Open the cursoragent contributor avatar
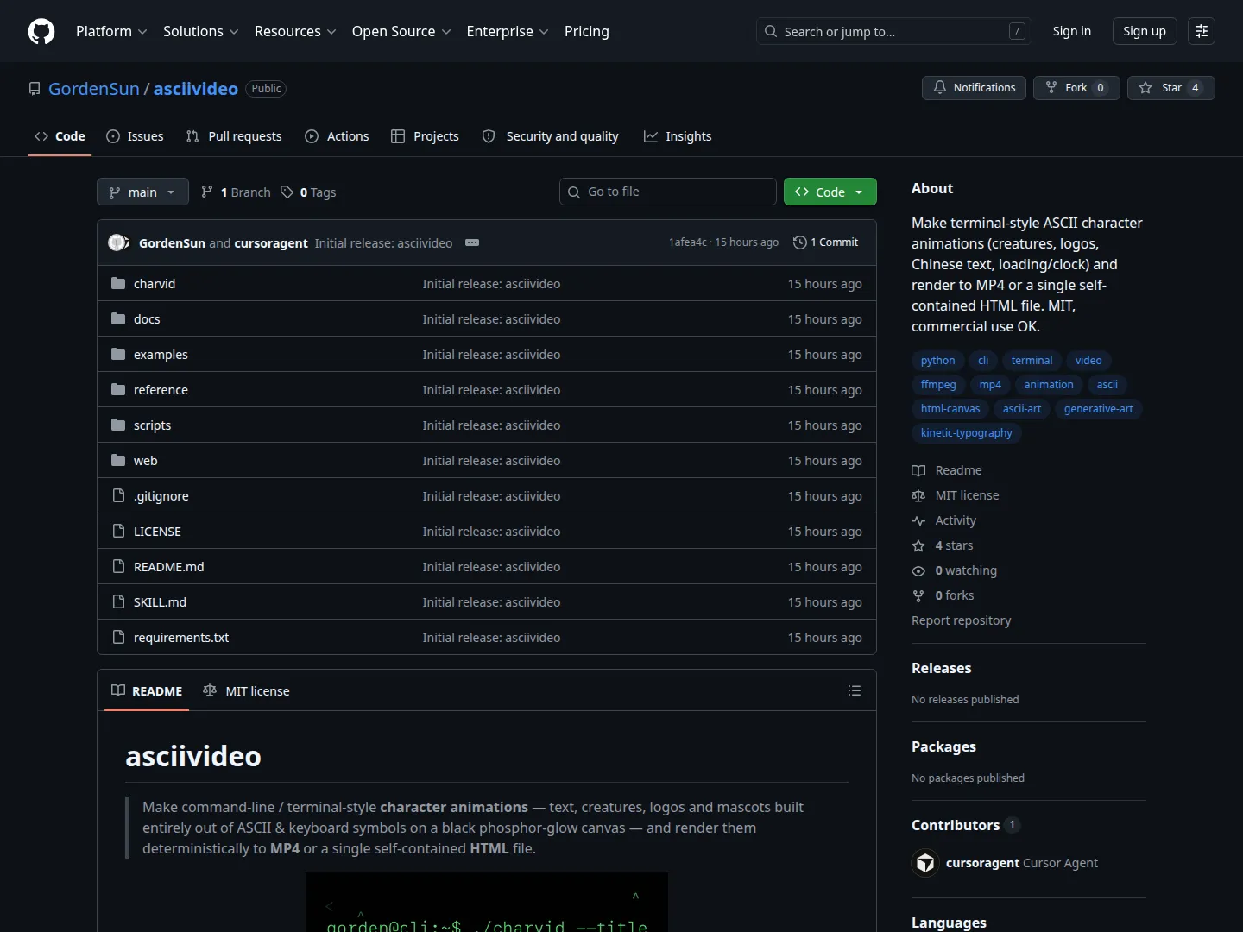The image size is (1243, 932). click(925, 863)
